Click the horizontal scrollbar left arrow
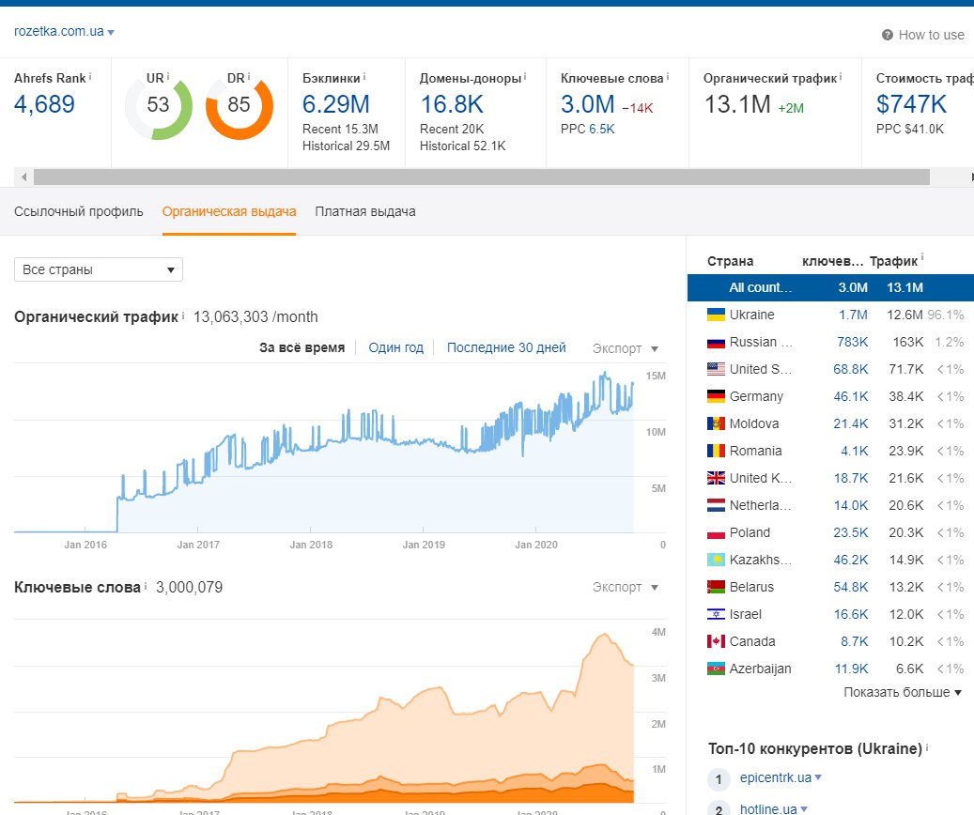Viewport: 974px width, 815px height. point(23,177)
